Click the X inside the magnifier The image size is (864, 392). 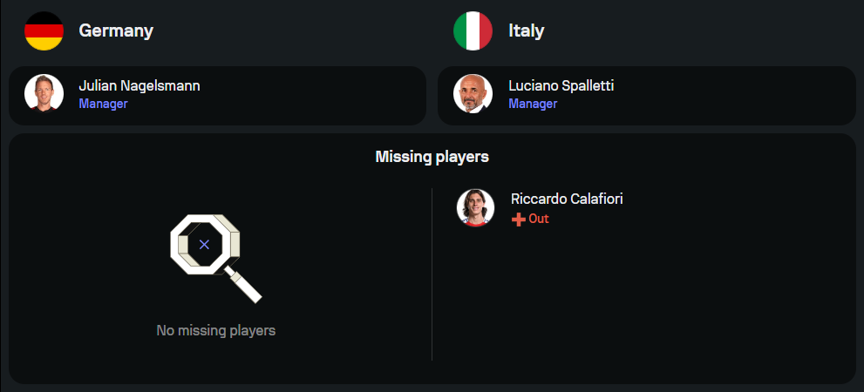(x=204, y=245)
